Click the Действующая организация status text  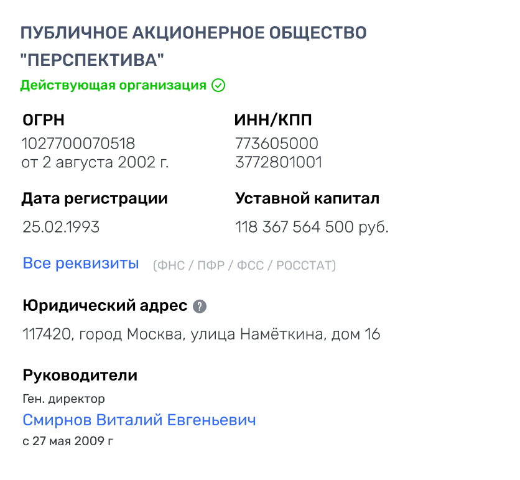tap(113, 85)
